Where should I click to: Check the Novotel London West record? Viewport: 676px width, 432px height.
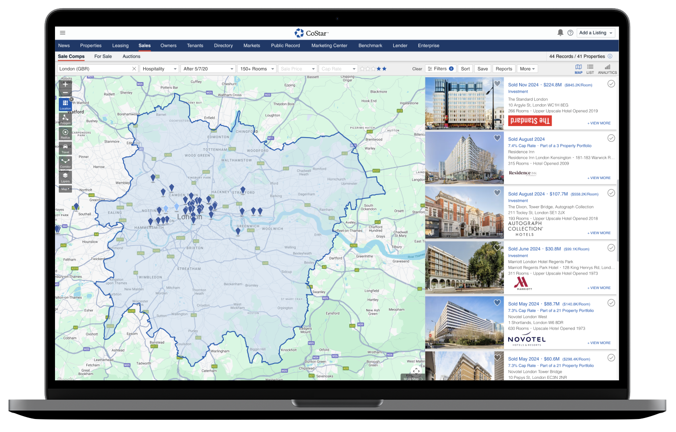click(x=611, y=303)
